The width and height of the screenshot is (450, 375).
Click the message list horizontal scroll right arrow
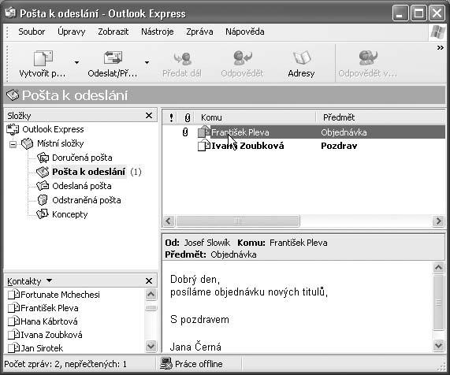click(438, 221)
